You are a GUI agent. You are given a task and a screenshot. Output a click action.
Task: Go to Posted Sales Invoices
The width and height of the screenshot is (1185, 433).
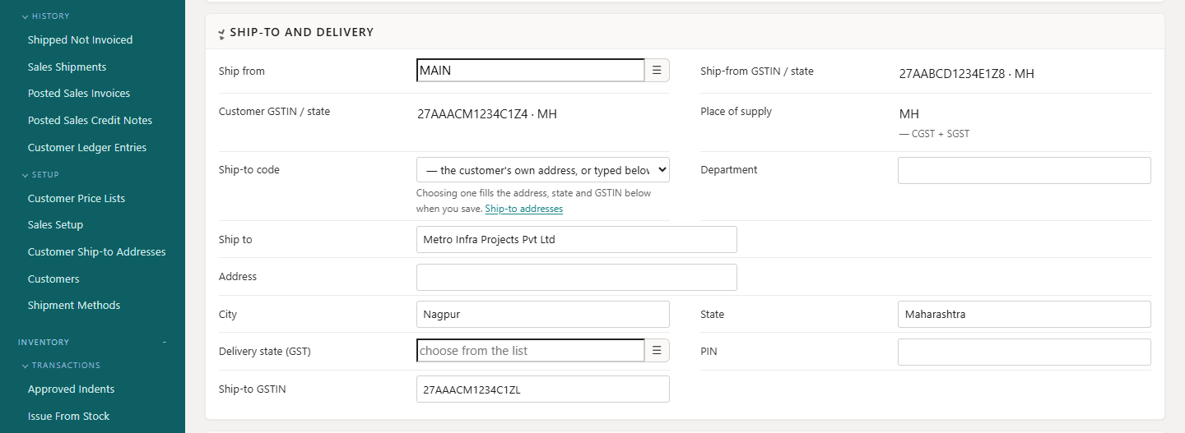79,93
